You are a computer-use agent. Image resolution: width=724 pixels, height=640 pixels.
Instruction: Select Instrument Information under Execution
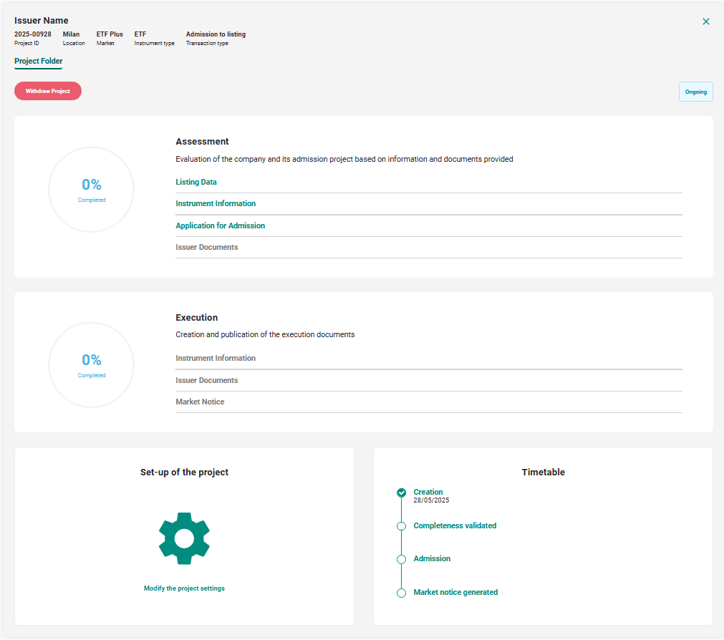pos(215,358)
